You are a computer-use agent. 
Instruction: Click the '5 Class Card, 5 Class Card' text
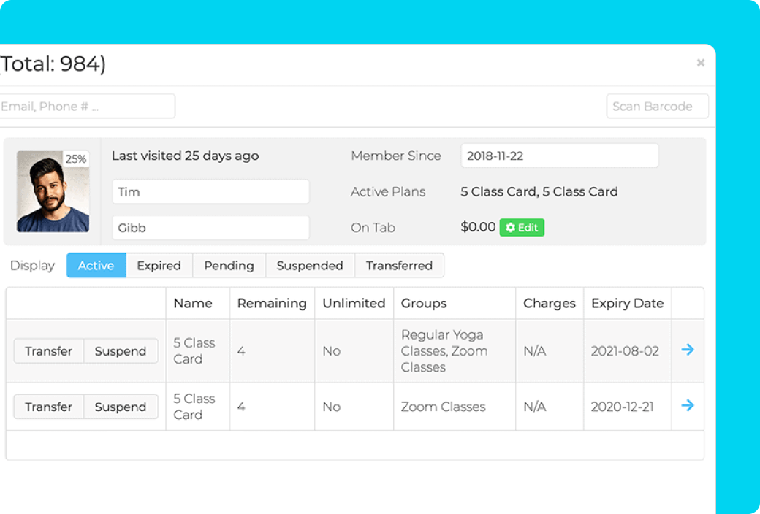tap(539, 191)
